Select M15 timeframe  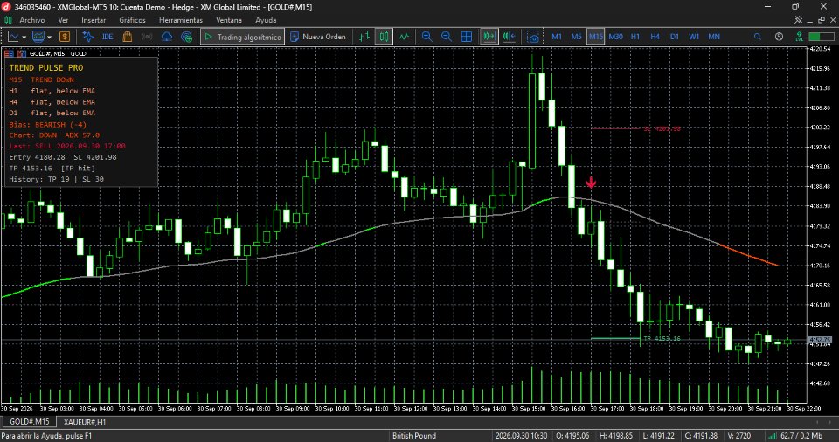[595, 37]
